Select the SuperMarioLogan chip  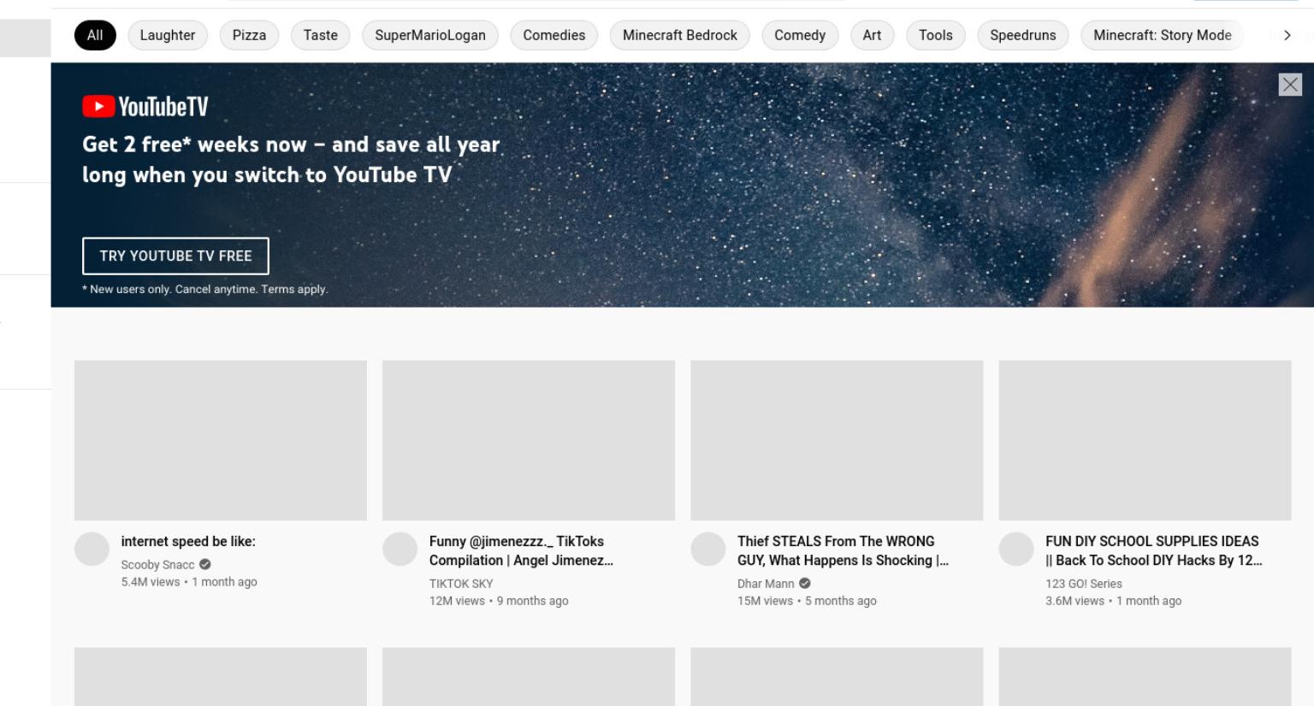[430, 35]
